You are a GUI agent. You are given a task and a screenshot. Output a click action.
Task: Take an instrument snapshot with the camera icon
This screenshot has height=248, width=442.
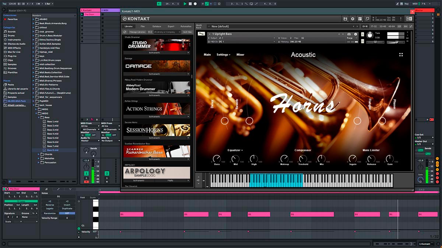349,34
